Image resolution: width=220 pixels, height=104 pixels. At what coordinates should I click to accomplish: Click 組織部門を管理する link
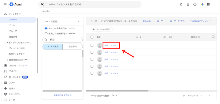click(x=63, y=95)
